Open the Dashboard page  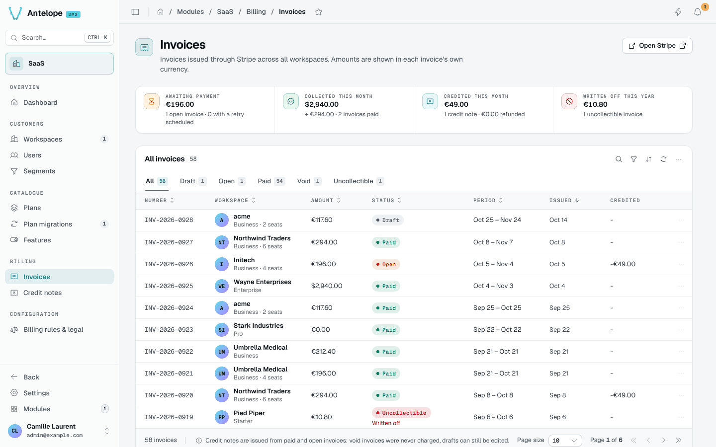tap(59, 102)
